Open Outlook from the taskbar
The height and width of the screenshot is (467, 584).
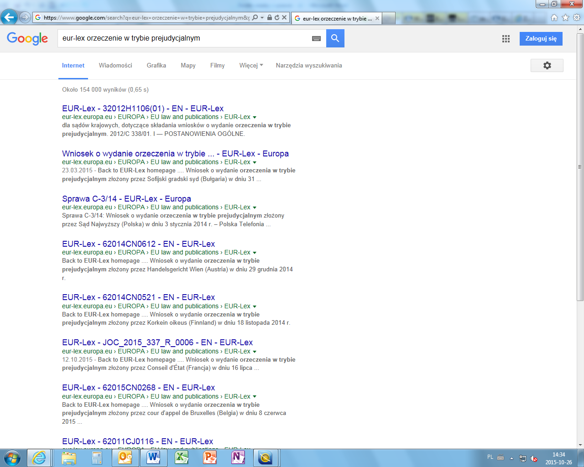pos(125,458)
